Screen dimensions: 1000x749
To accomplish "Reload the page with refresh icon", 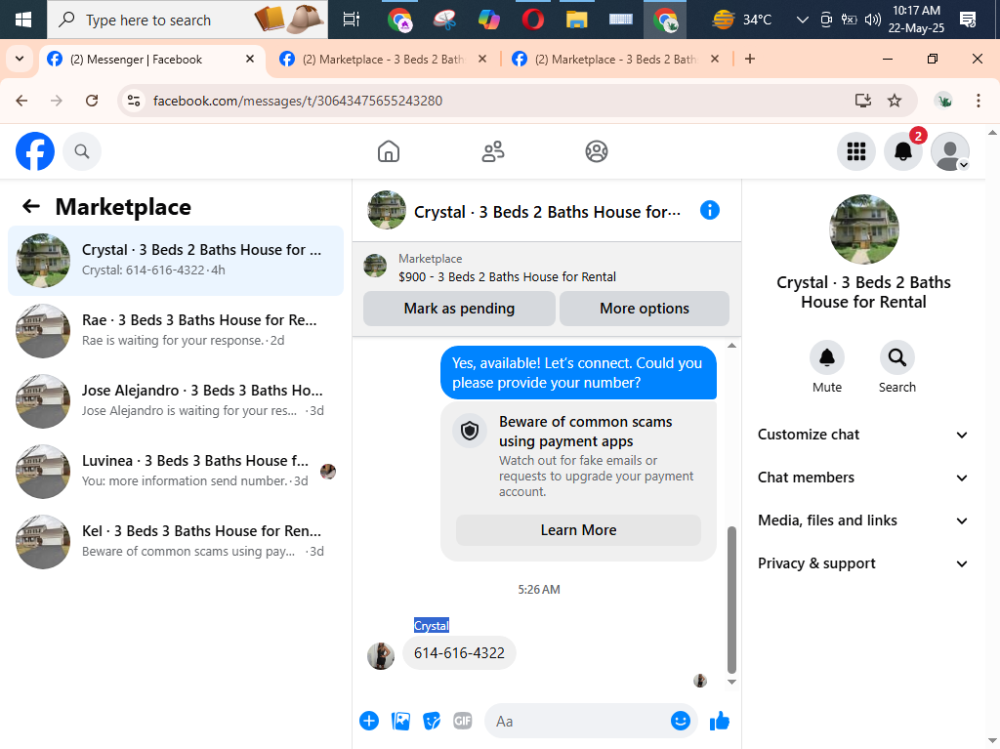I will click(x=92, y=101).
